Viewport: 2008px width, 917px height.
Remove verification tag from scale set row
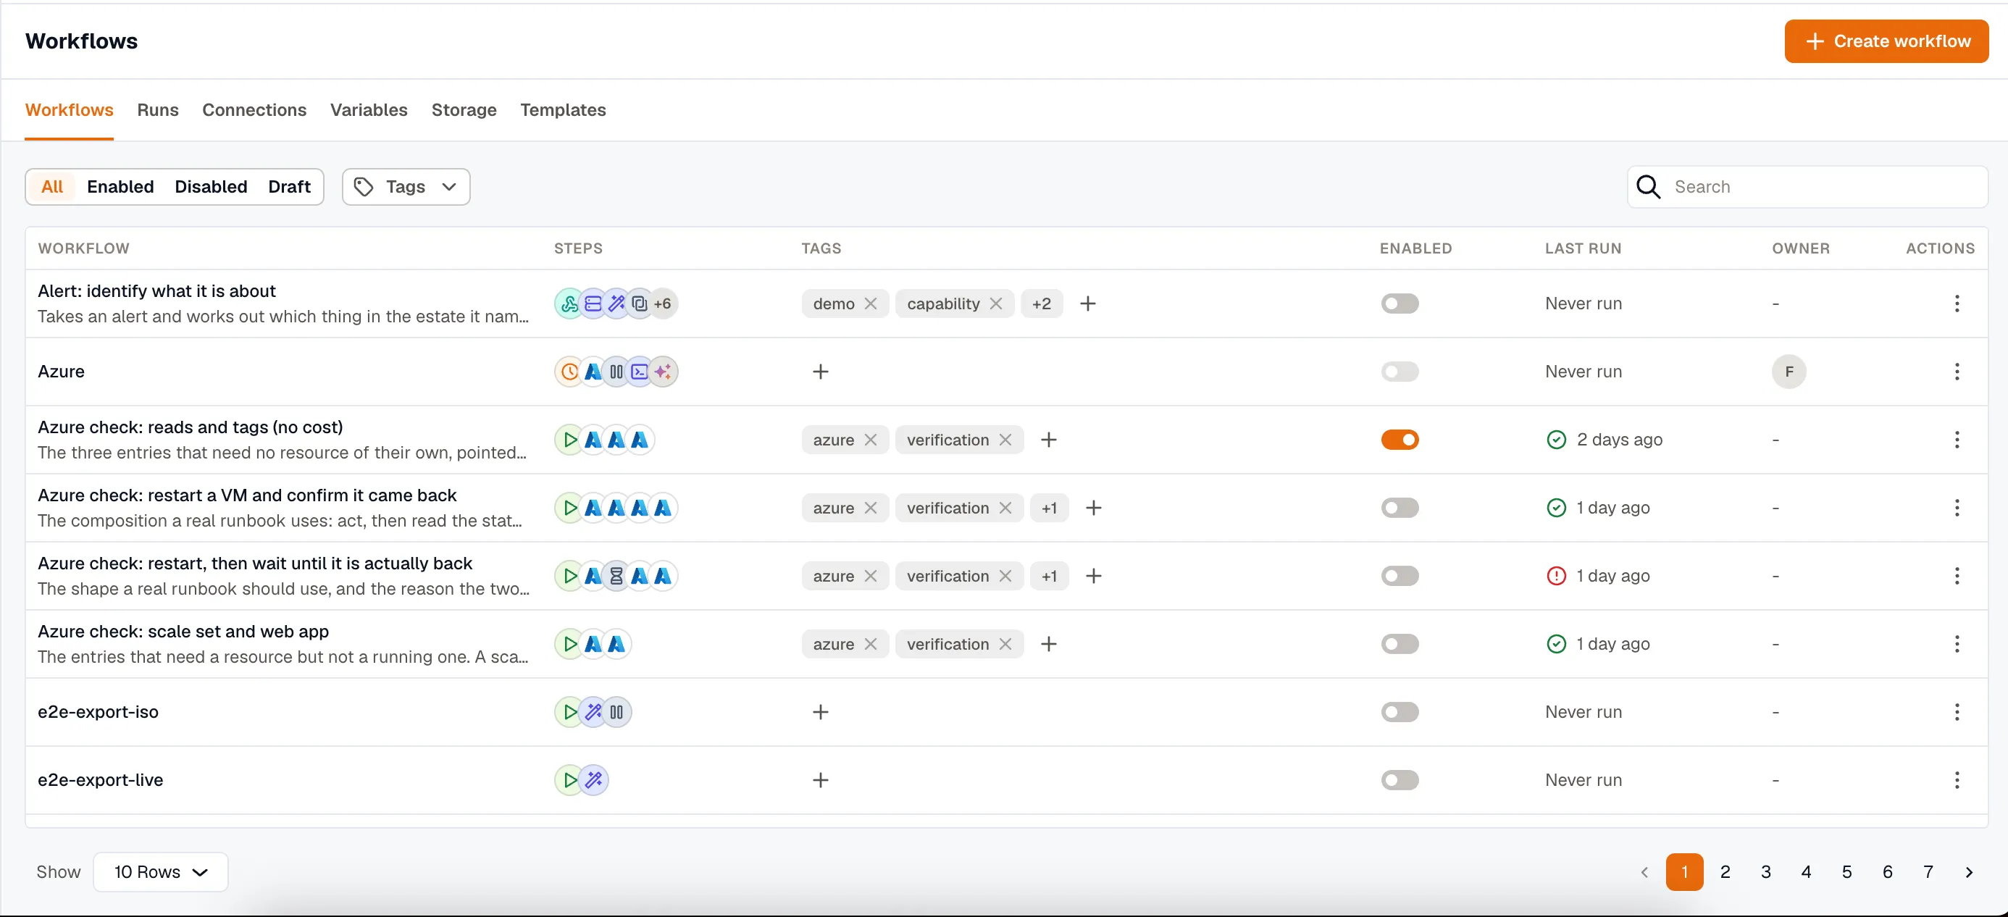pyautogui.click(x=1005, y=644)
